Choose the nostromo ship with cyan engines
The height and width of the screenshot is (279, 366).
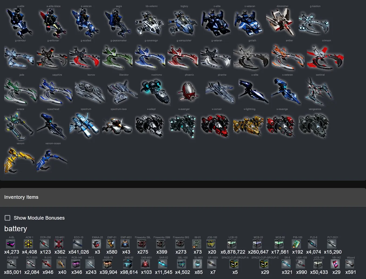pos(155,91)
